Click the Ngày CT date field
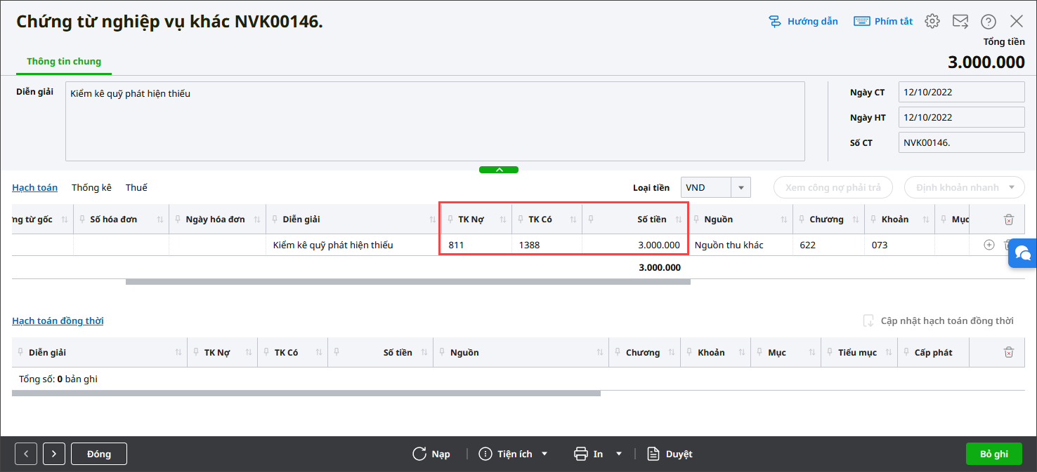The width and height of the screenshot is (1037, 472). click(961, 92)
